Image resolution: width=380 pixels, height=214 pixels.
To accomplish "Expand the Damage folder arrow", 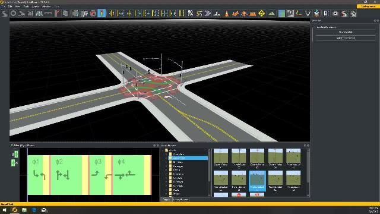I will [x=166, y=166].
